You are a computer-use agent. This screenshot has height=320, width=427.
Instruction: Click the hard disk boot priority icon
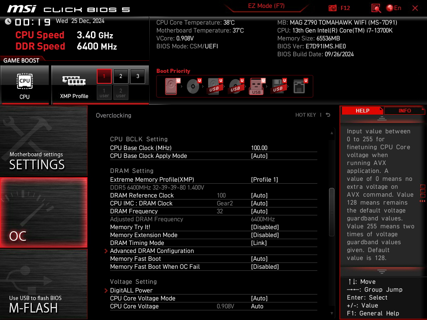(172, 86)
